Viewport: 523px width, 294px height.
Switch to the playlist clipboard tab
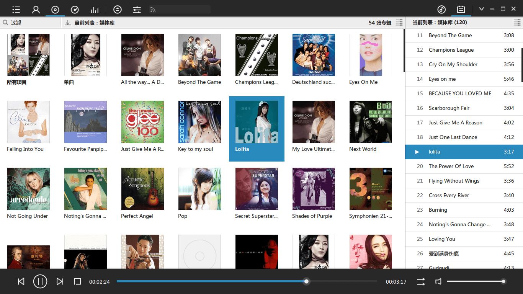(461, 8)
